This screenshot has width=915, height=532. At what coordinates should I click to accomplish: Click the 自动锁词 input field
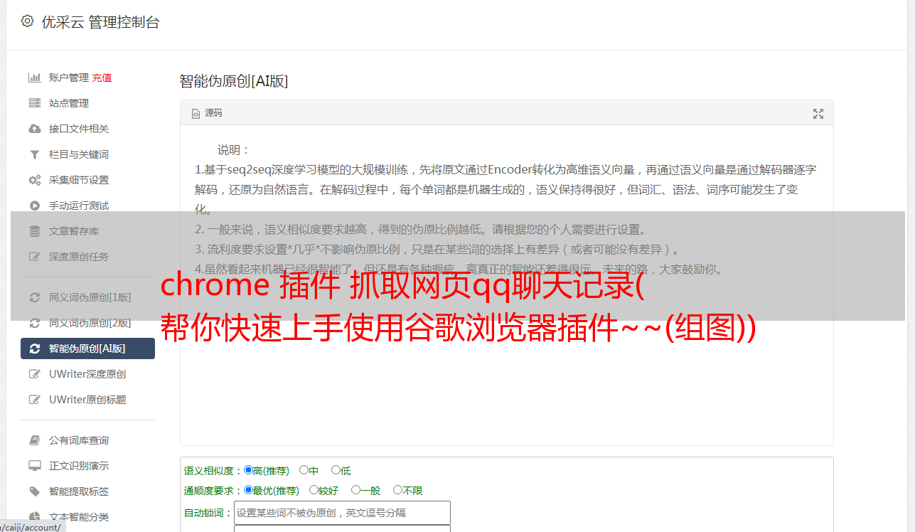[342, 513]
